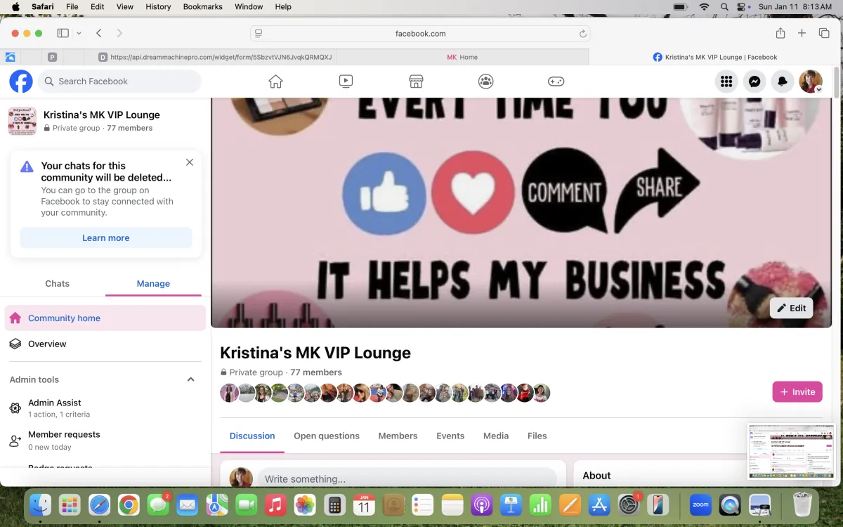Viewport: 843px width, 527px height.
Task: Open Wi-Fi status menu
Action: click(x=704, y=6)
